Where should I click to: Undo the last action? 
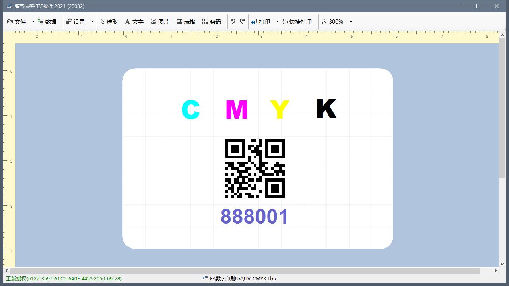click(x=233, y=21)
